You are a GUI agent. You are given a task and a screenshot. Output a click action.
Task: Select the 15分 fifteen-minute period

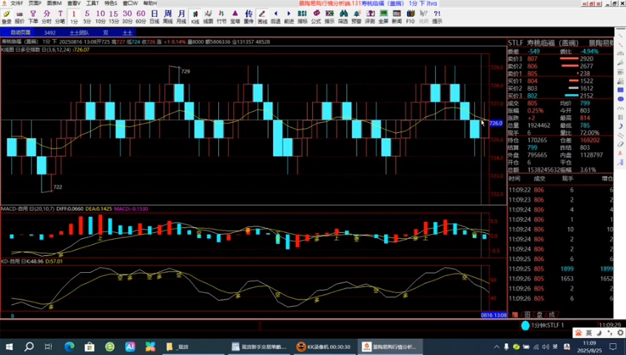click(x=114, y=17)
